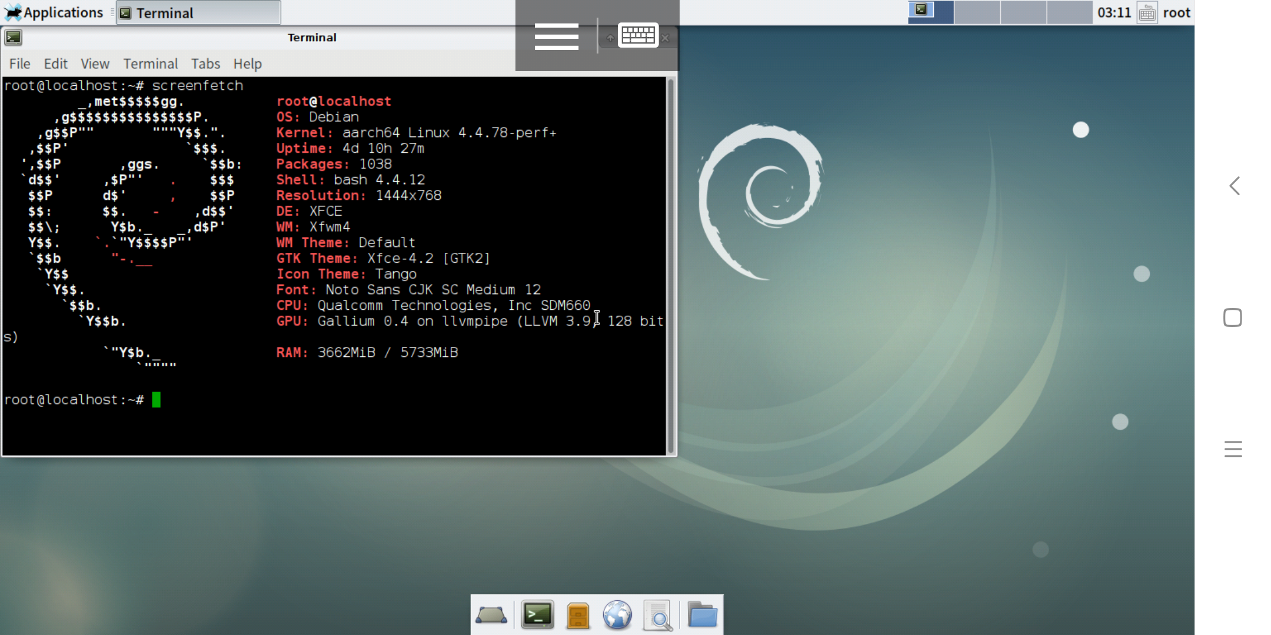Click the 'Icon Theme: Tango' line
This screenshot has height=635, width=1271.
[346, 274]
